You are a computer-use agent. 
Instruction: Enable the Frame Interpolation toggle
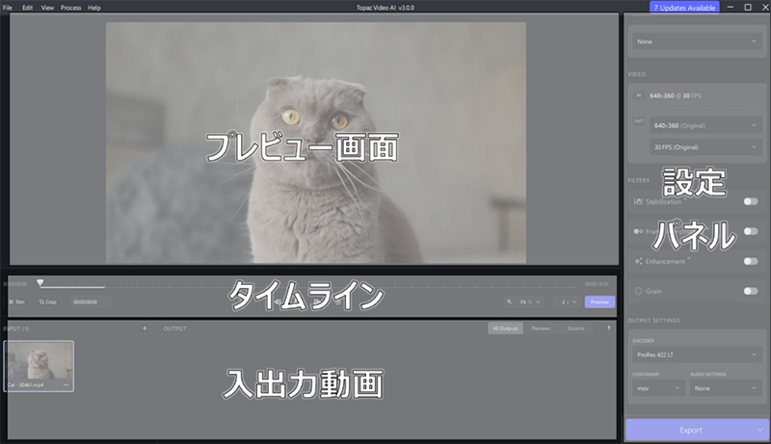click(751, 231)
